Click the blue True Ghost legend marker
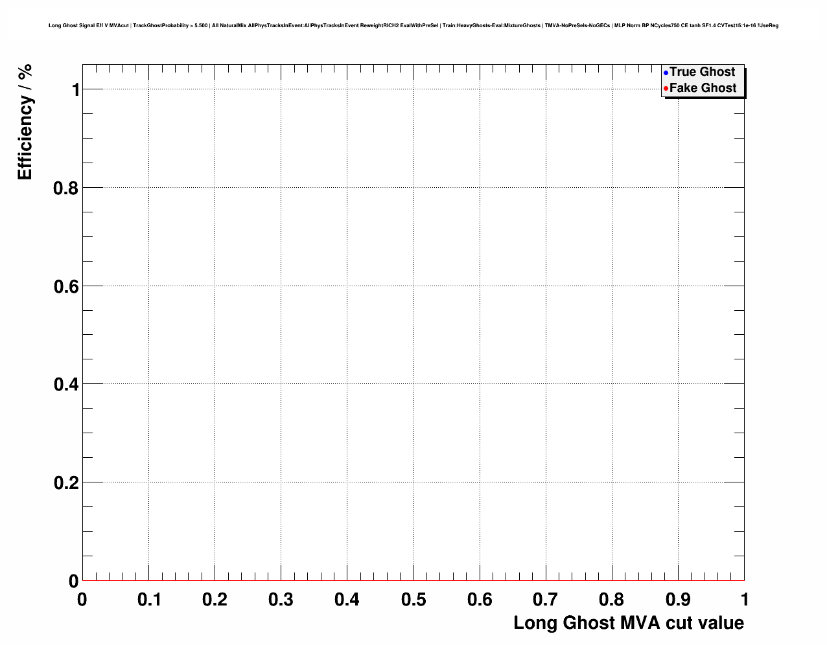The image size is (827, 645). click(x=666, y=73)
